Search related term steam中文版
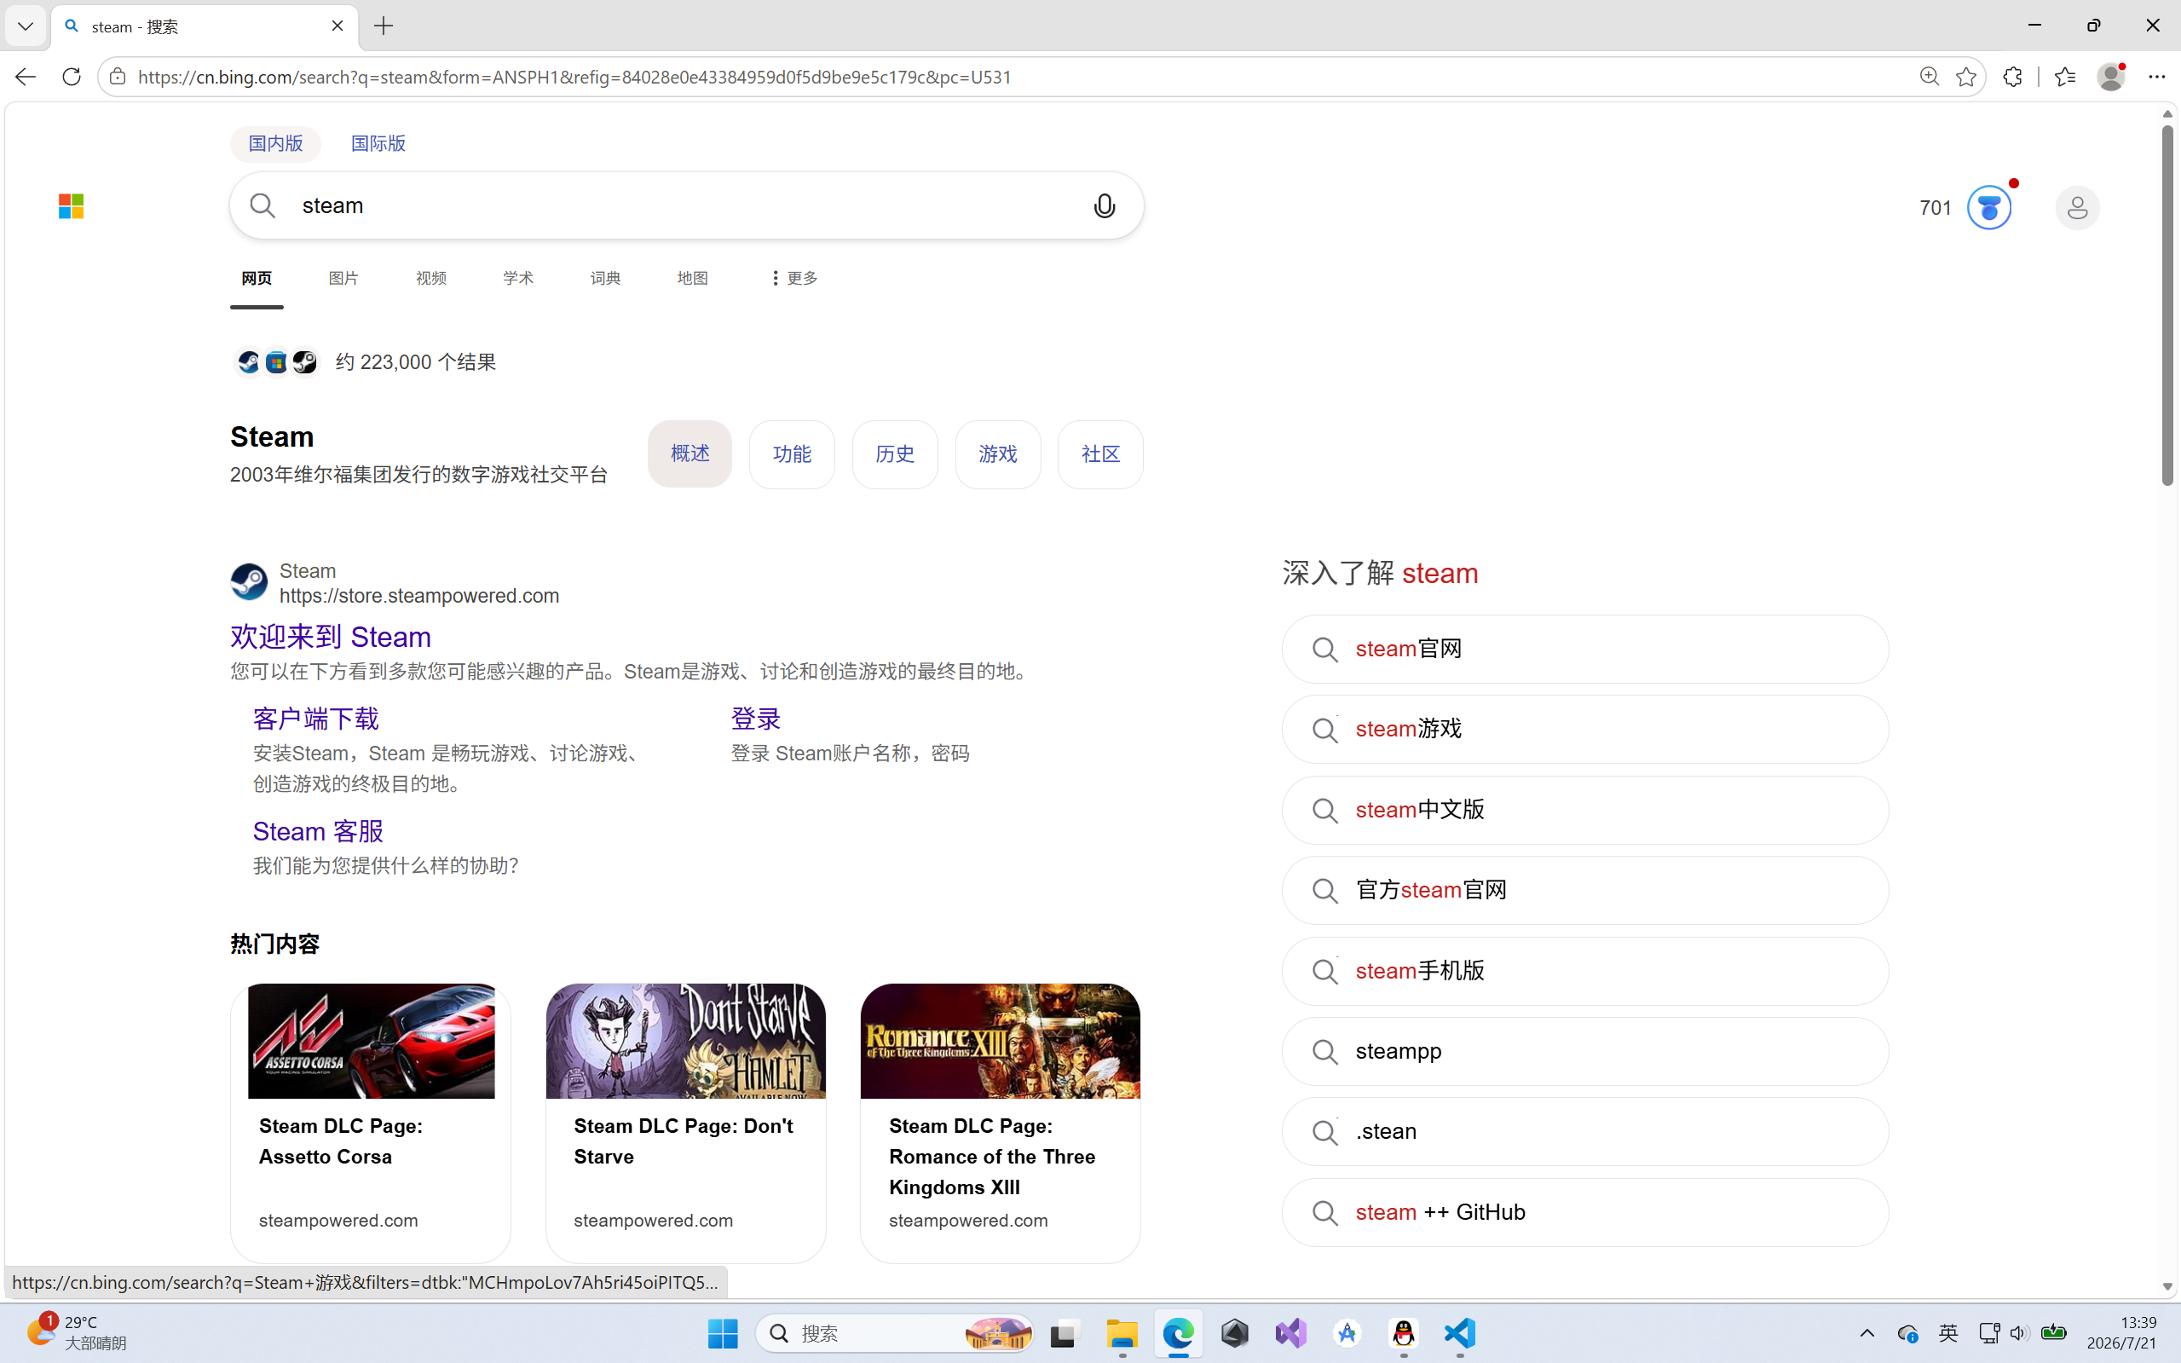 pos(1585,810)
